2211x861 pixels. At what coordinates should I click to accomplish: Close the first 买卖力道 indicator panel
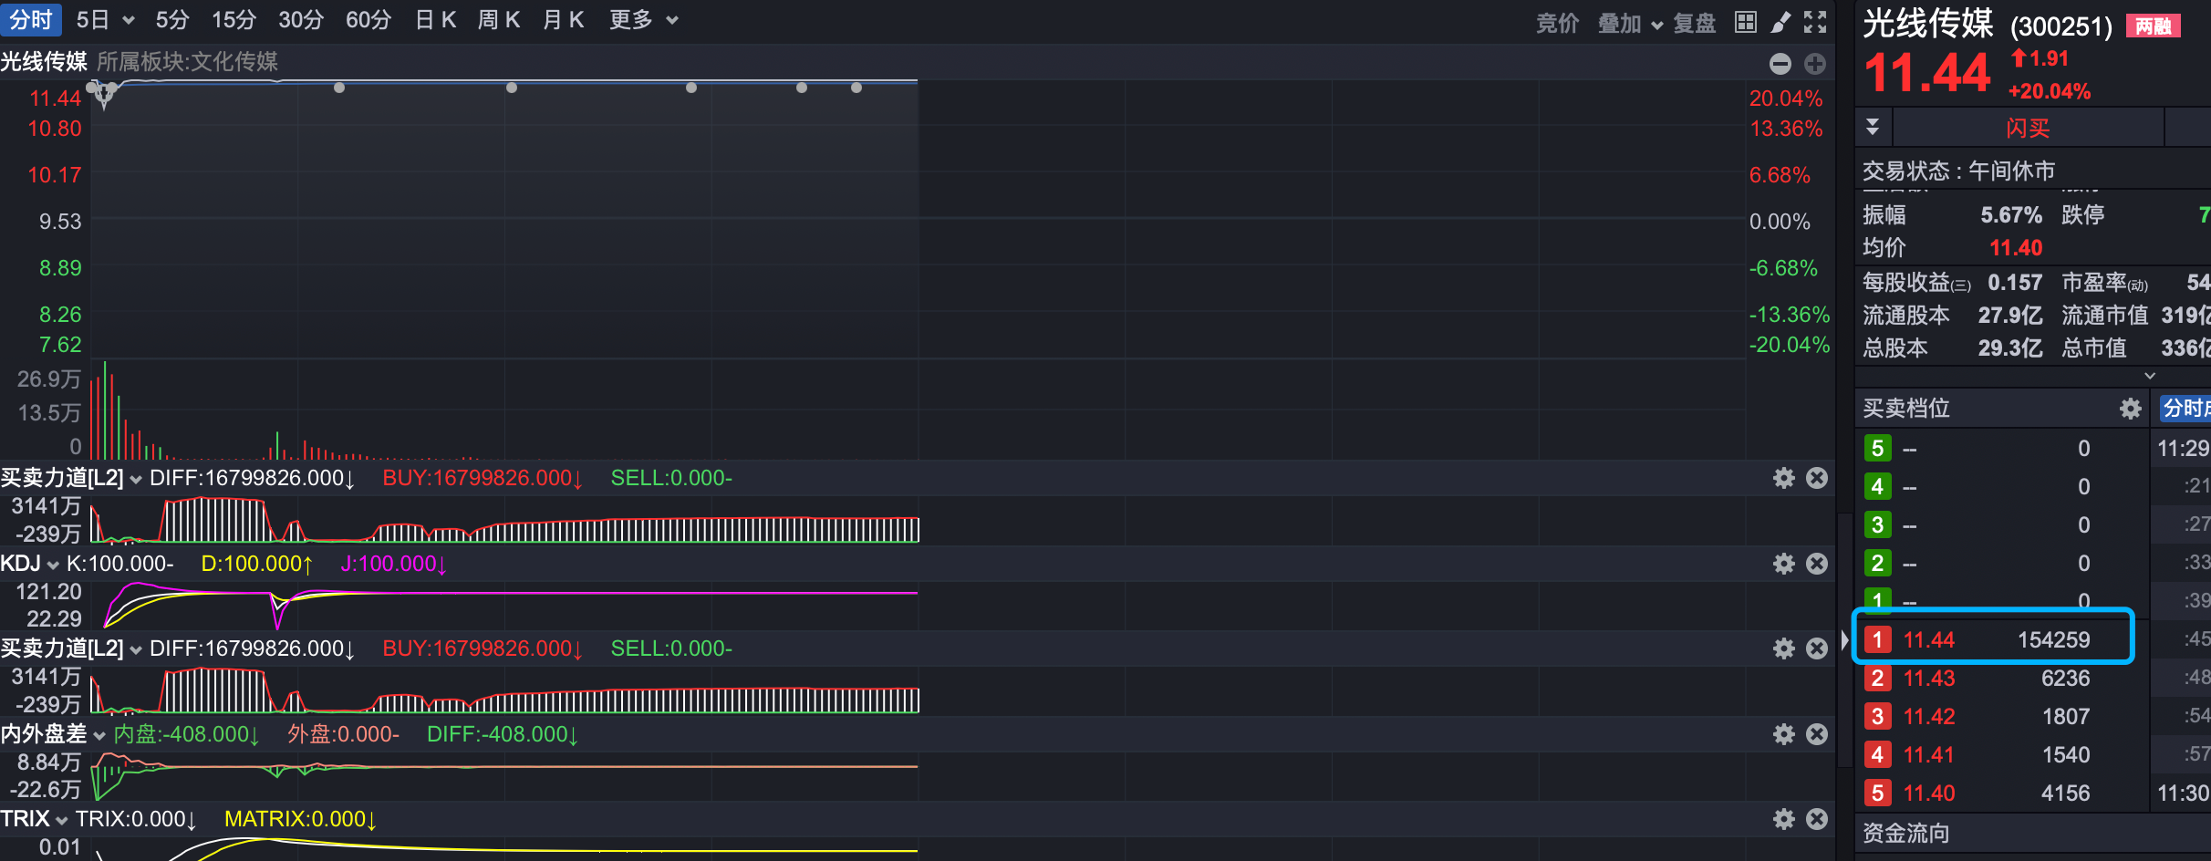pyautogui.click(x=1817, y=478)
